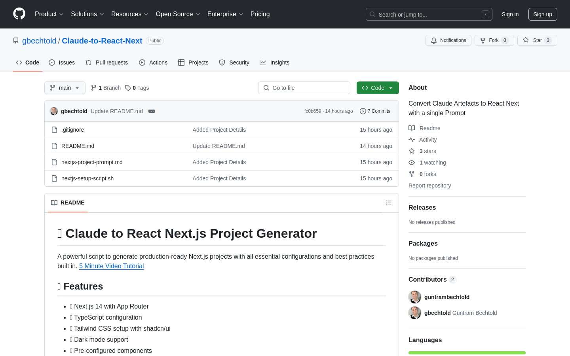Switch to the Security tab
The height and width of the screenshot is (356, 570).
[234, 62]
